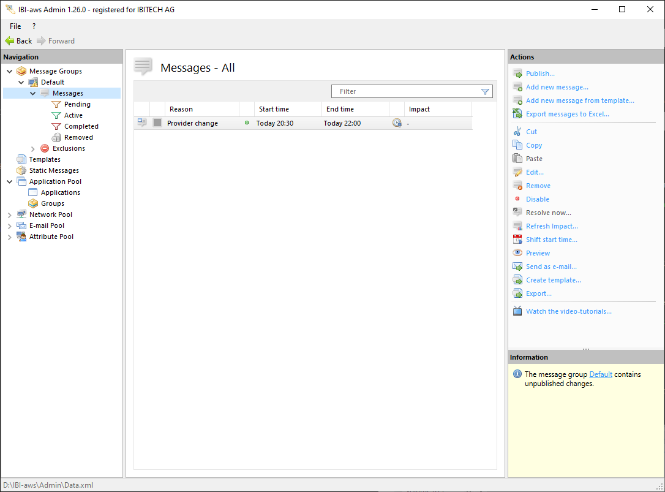The width and height of the screenshot is (665, 492).
Task: Collapse the Message Groups tree node
Action: point(10,71)
